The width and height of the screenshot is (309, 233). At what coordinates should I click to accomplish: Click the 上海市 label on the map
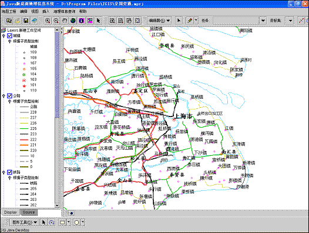click(183, 116)
